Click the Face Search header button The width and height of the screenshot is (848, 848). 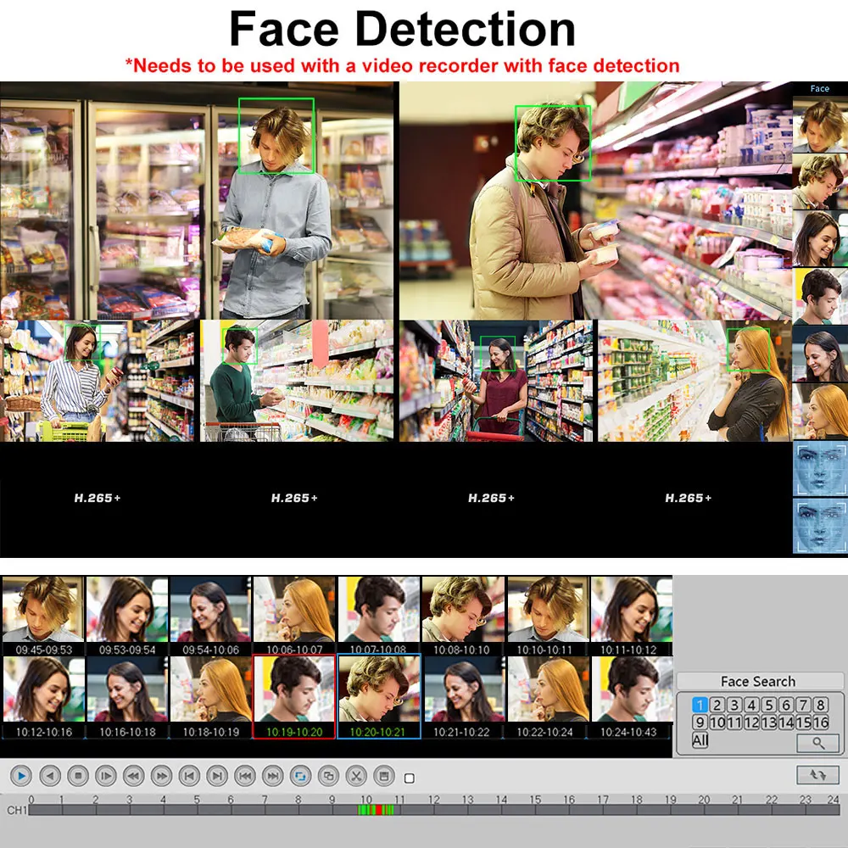(x=759, y=681)
